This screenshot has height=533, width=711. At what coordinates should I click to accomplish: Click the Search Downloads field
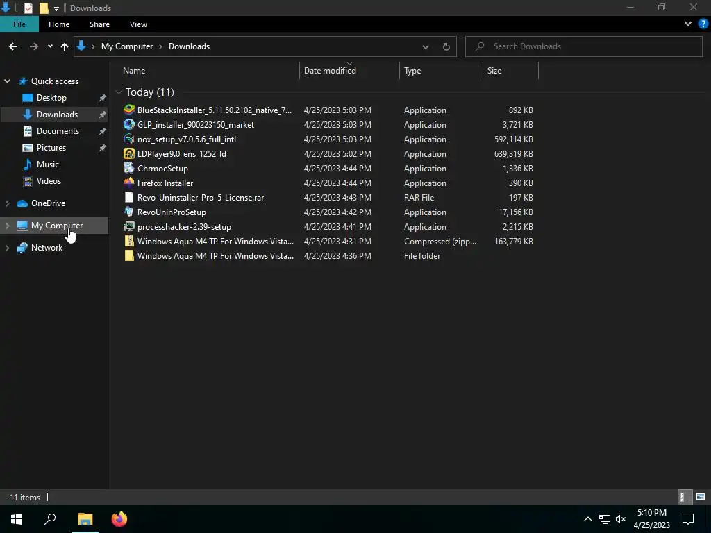(583, 46)
